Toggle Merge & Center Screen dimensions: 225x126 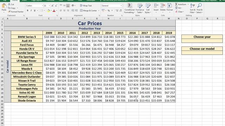(x=88, y=10)
